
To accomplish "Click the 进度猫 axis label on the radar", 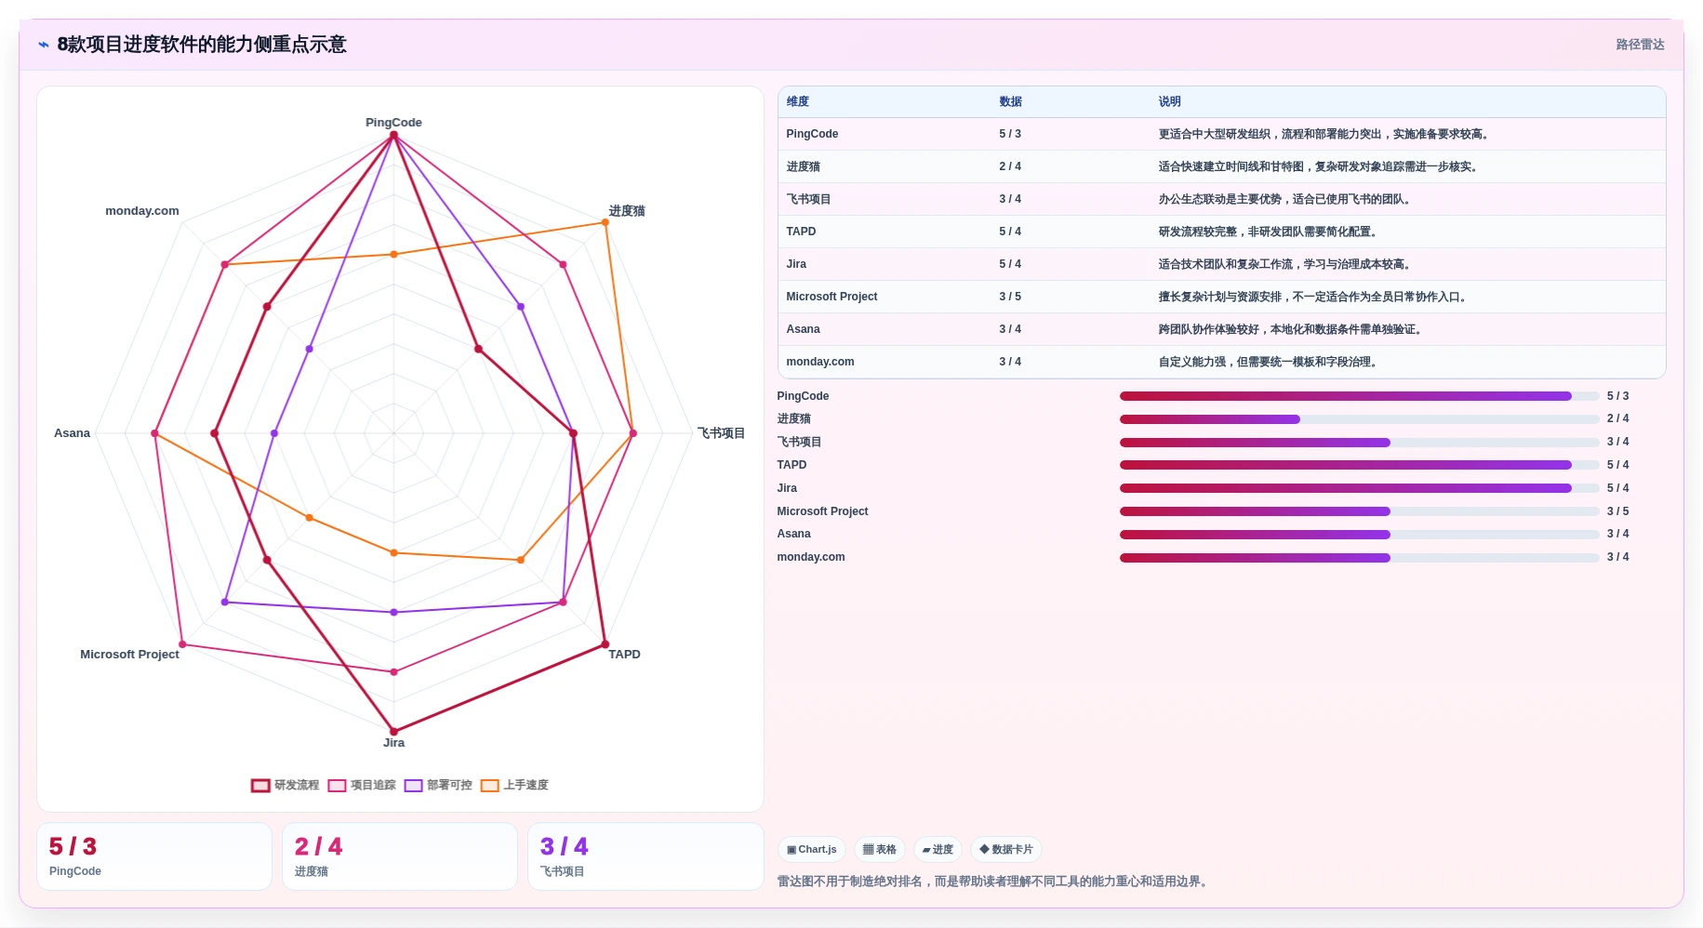I will [627, 211].
